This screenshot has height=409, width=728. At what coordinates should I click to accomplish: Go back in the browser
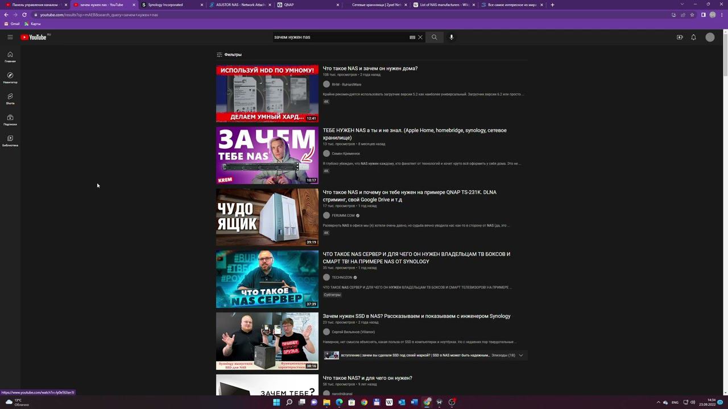[x=6, y=15]
